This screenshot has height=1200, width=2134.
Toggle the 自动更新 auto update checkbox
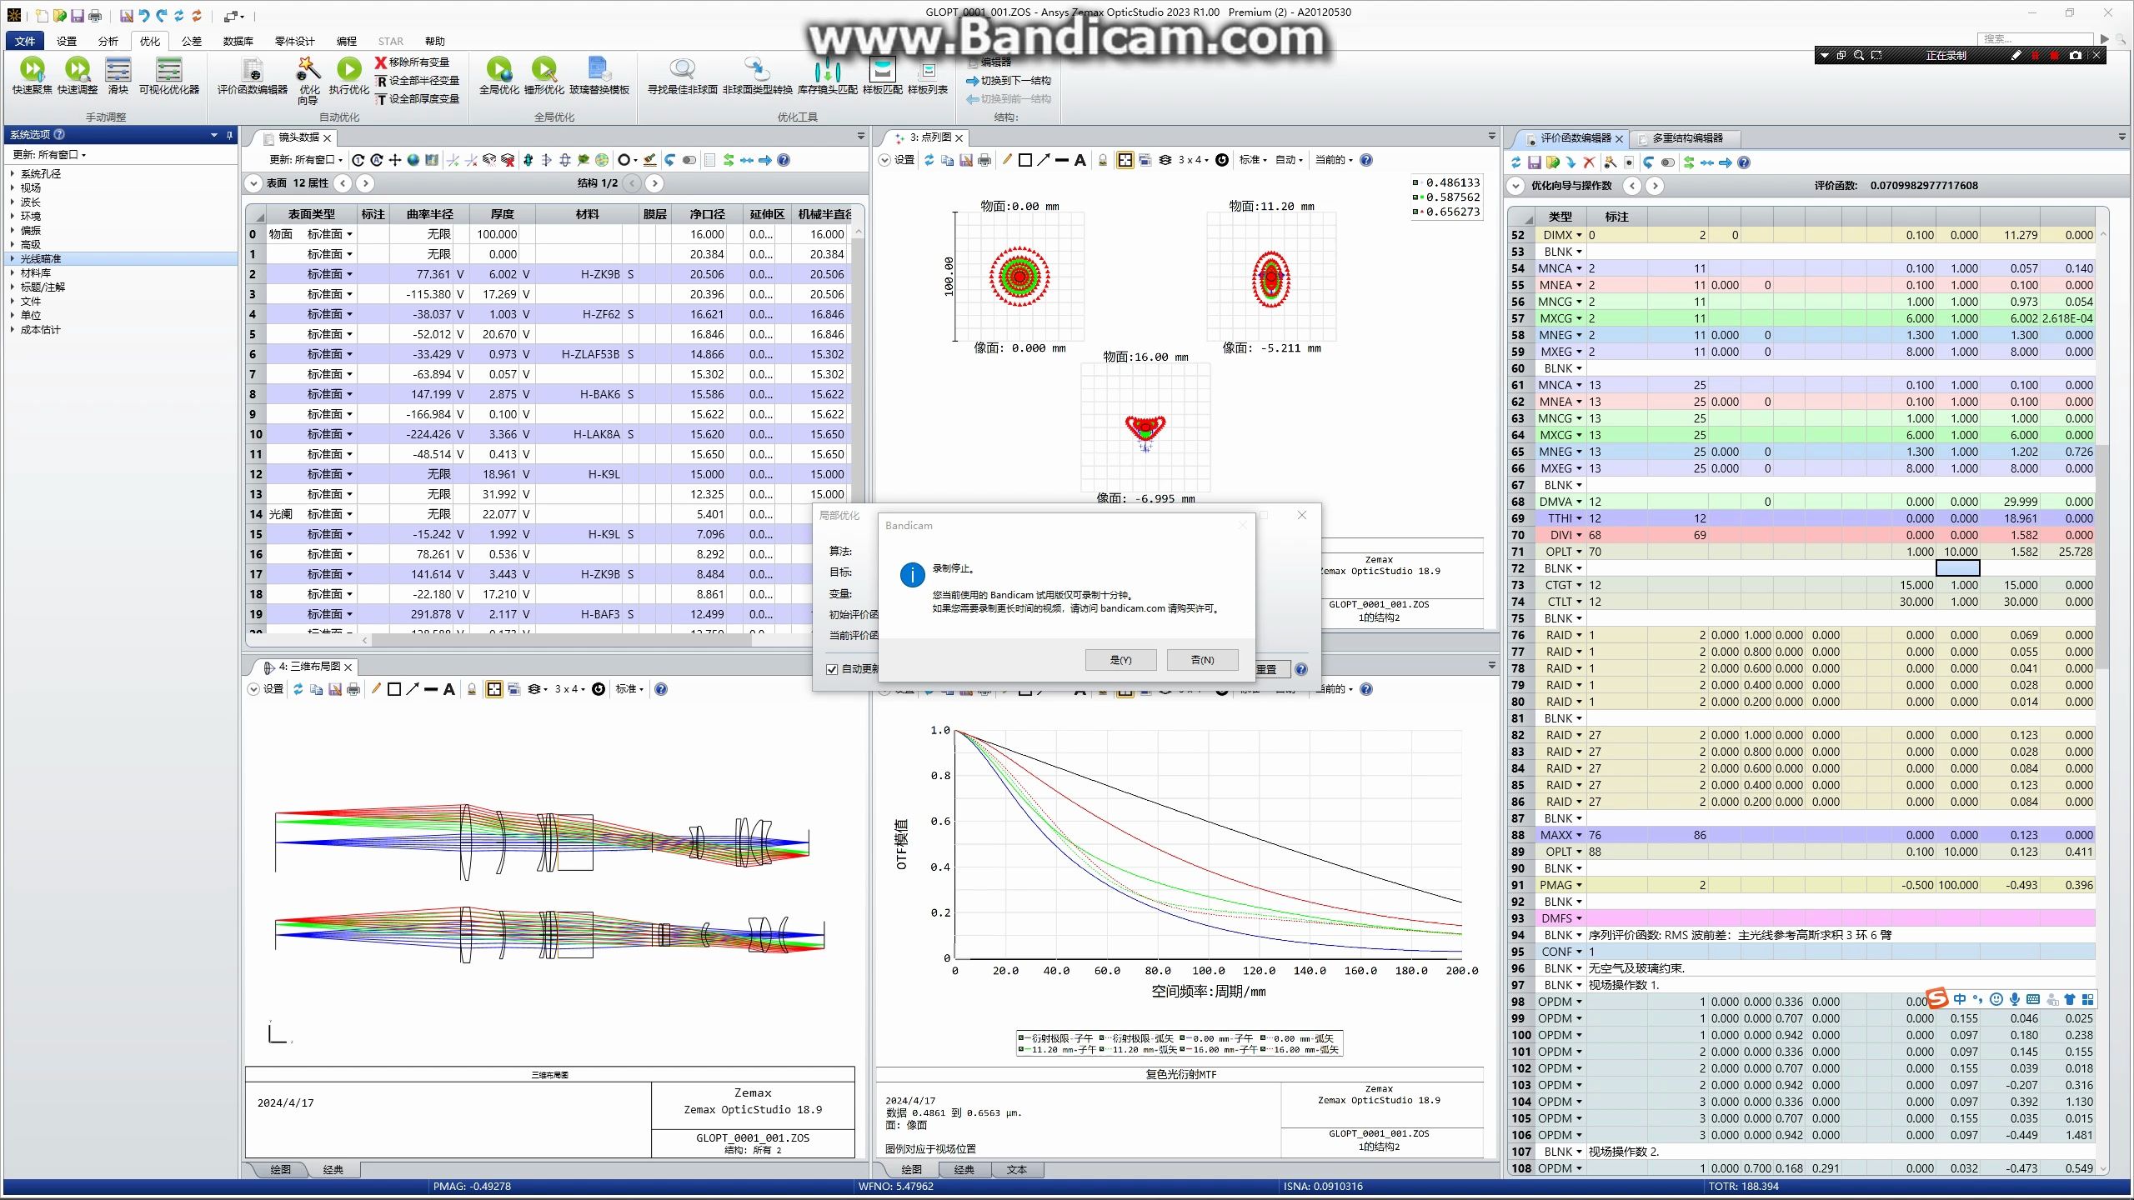(x=832, y=669)
